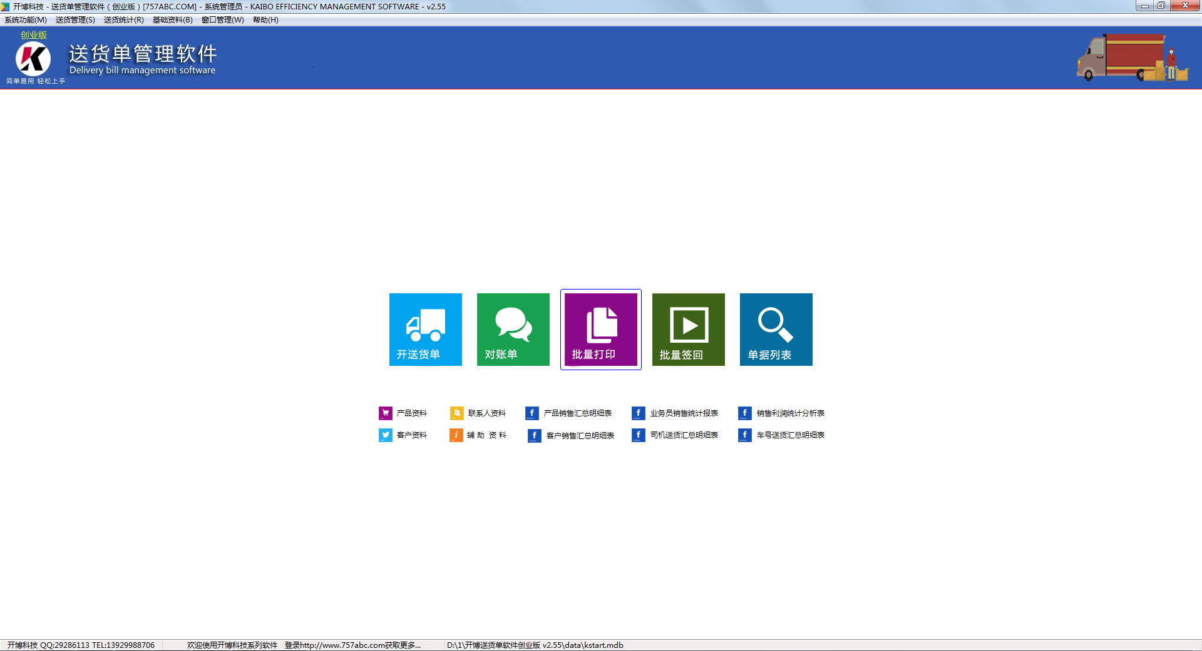Click the application icon in title bar
Screen dimensions: 1202x651
[x=6, y=6]
